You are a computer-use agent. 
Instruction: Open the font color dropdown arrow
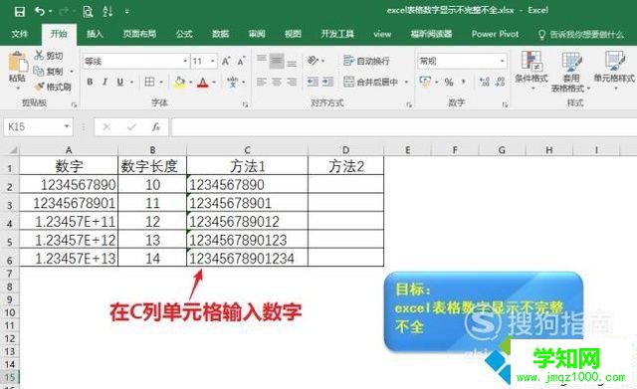coord(214,83)
